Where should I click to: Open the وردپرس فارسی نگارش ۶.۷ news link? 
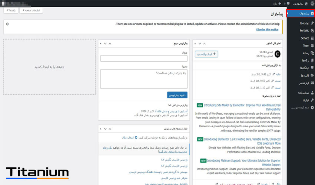174,160
